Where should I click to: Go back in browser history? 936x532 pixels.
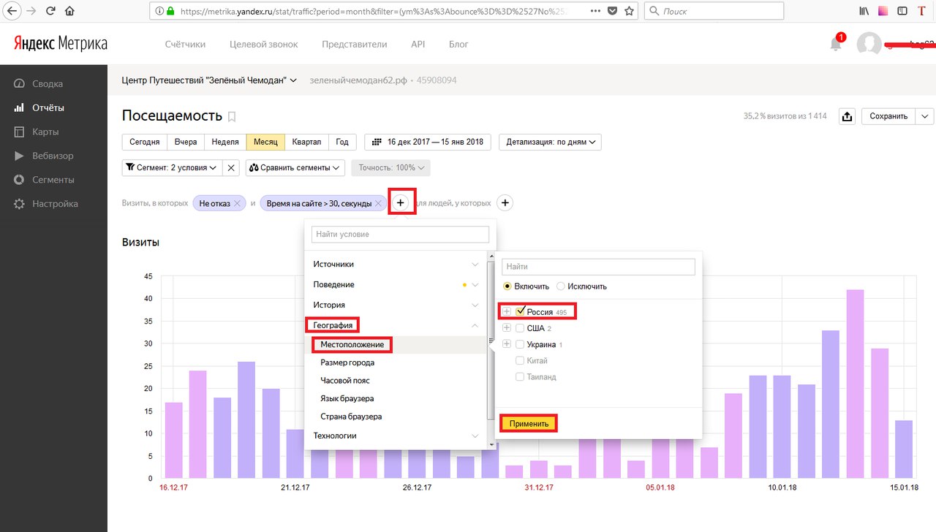pyautogui.click(x=12, y=11)
